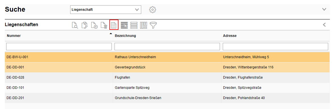Open the Liegenschaft search type dropdown
The width and height of the screenshot is (335, 109).
105,10
